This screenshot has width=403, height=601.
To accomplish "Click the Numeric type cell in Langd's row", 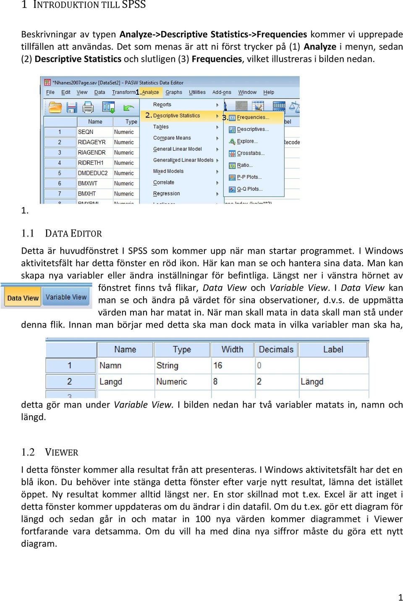I will (182, 382).
